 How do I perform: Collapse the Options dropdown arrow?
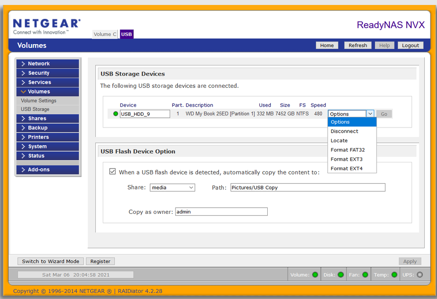coord(370,114)
